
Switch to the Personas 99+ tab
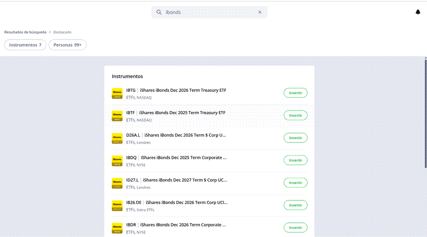tap(67, 45)
